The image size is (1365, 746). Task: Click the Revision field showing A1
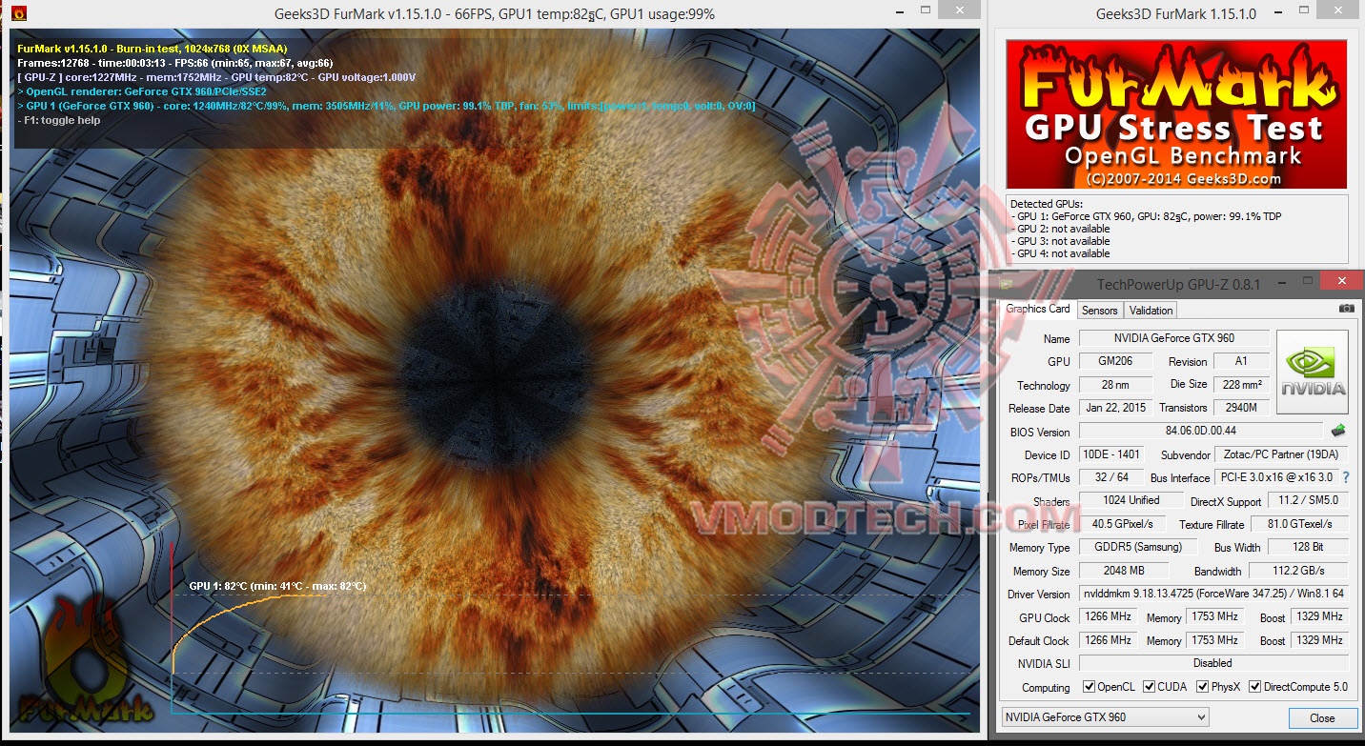coord(1241,362)
